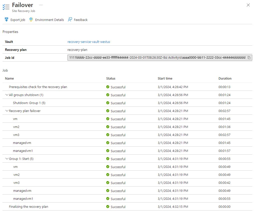The width and height of the screenshot is (255, 213).
Task: Open Environment Details from the toolbar
Action: 49,20
